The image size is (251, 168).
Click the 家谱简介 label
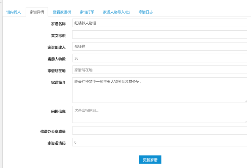(x=58, y=82)
